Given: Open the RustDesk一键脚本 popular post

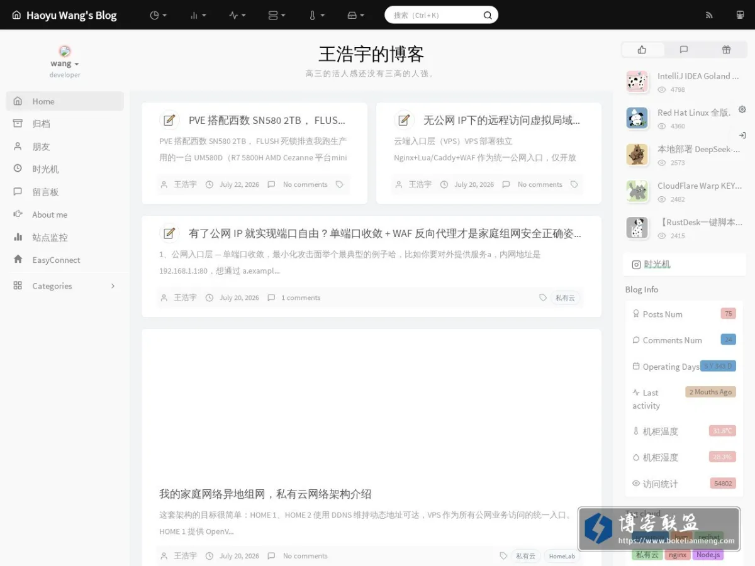Looking at the screenshot, I should [x=700, y=222].
